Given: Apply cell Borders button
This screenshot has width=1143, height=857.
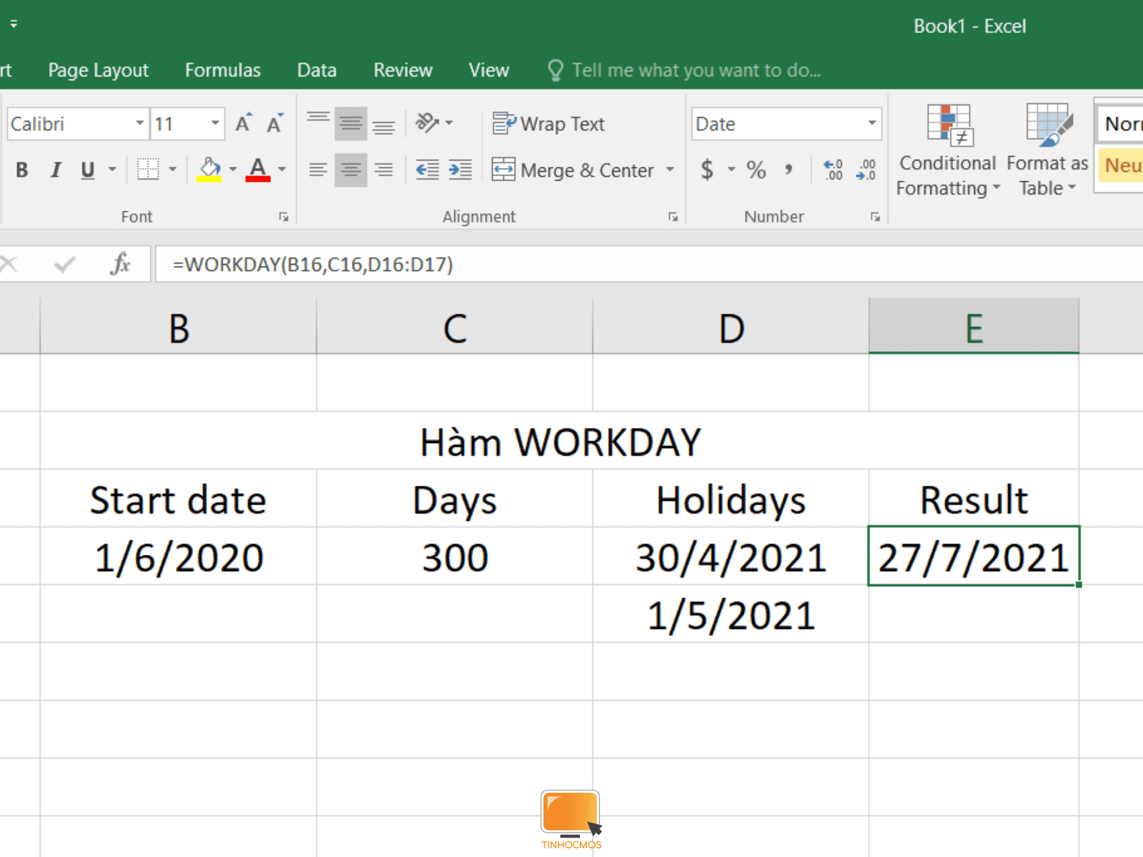Looking at the screenshot, I should tap(148, 170).
